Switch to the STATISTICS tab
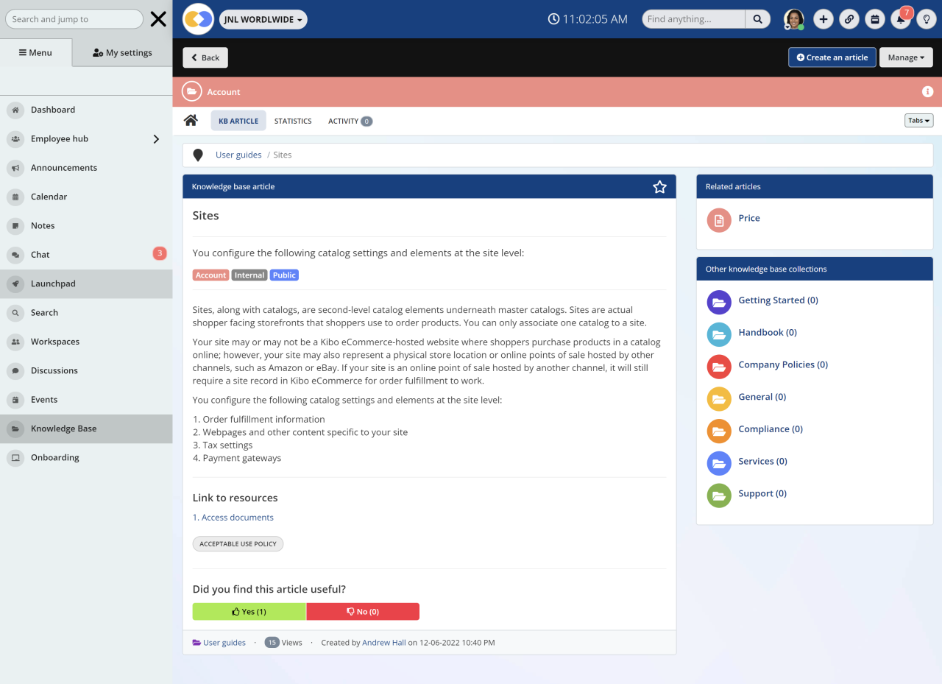This screenshot has height=684, width=942. tap(293, 120)
